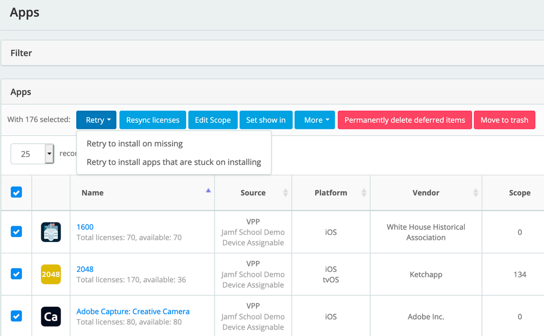Click the 'Move to trash' button
This screenshot has width=544, height=336.
point(504,120)
